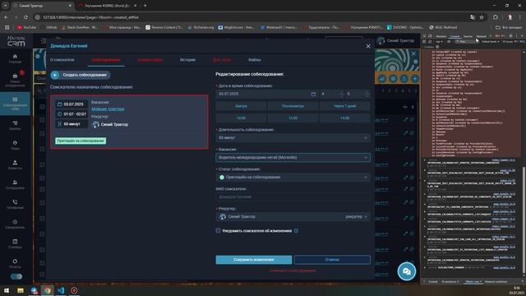Screen dimensions: 526x296
Task: Switch to DevTools Network tab
Action: [x=482, y=36]
